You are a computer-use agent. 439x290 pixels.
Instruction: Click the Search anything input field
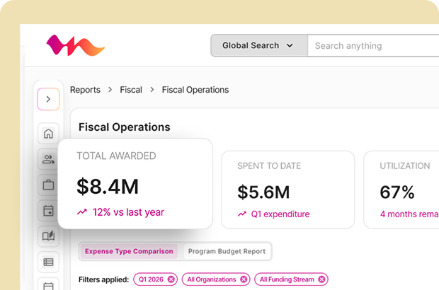tap(372, 46)
